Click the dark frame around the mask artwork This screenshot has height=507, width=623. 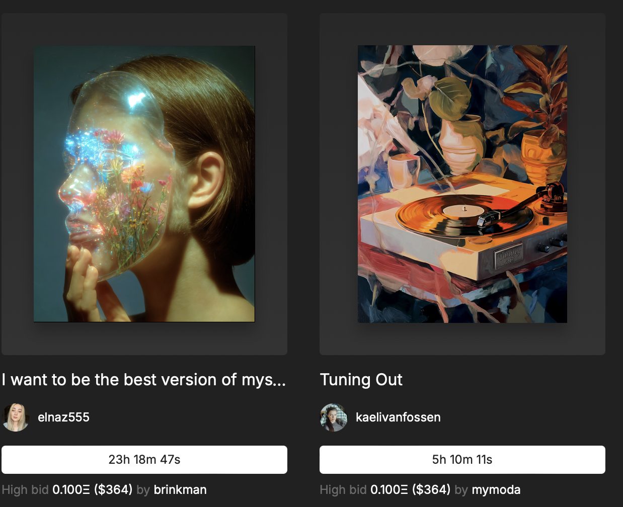click(144, 338)
